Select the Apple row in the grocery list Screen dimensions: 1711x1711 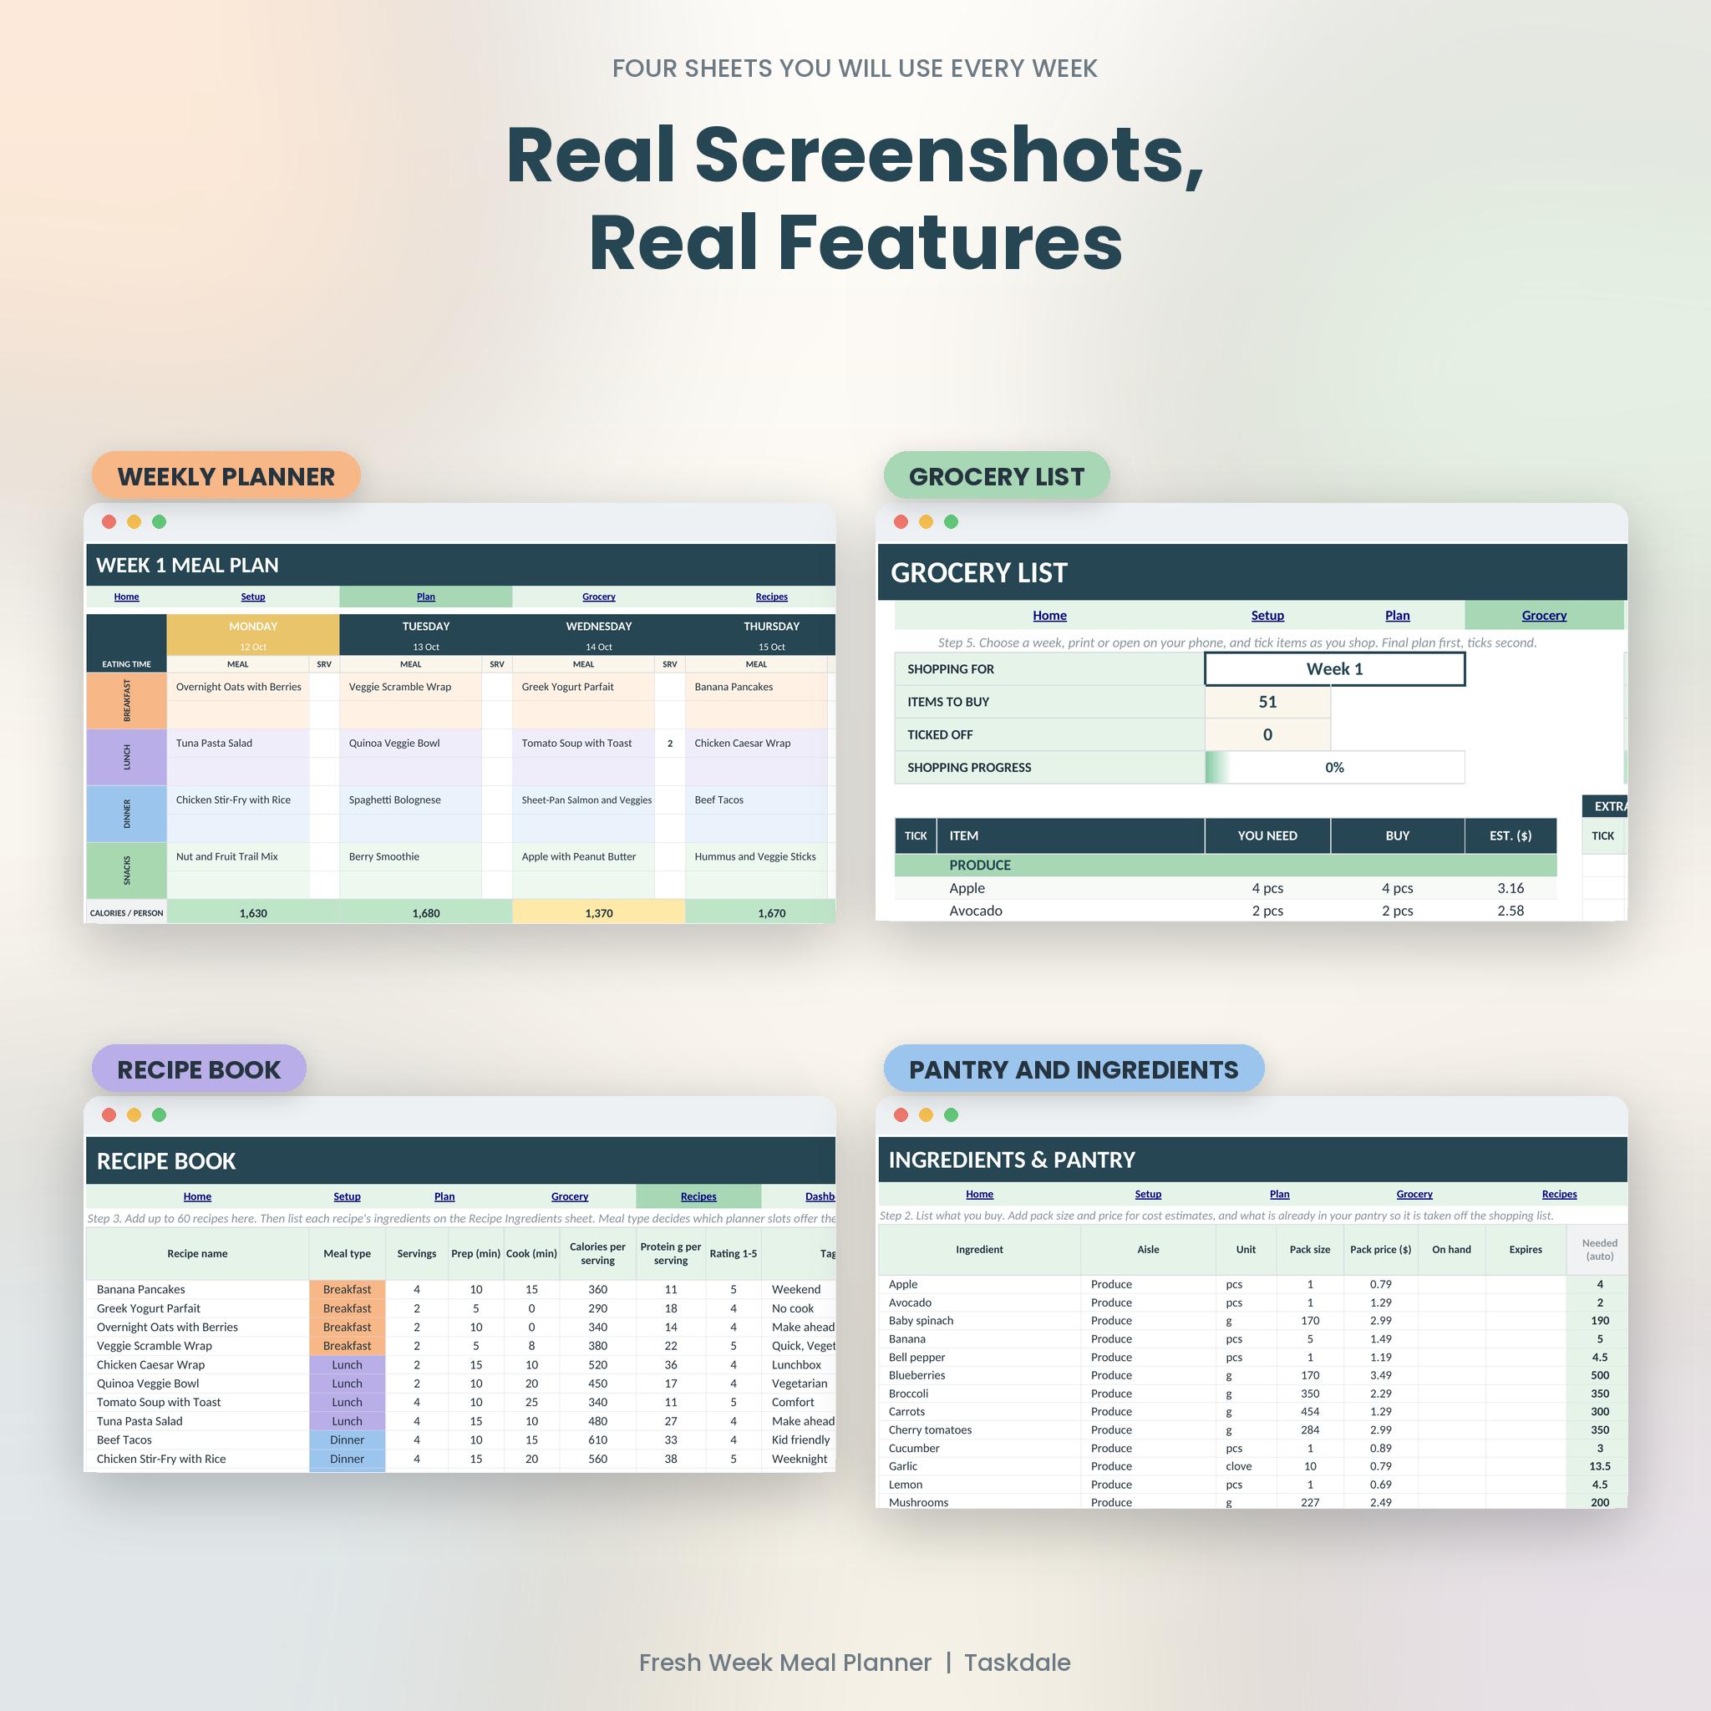click(x=1226, y=888)
